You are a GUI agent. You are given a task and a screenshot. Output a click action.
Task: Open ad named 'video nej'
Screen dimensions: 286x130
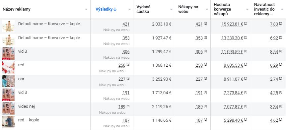tap(27, 106)
